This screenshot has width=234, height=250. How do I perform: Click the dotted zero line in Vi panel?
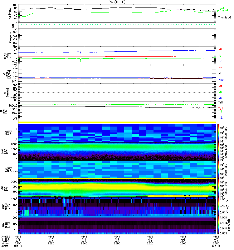pos(117,92)
